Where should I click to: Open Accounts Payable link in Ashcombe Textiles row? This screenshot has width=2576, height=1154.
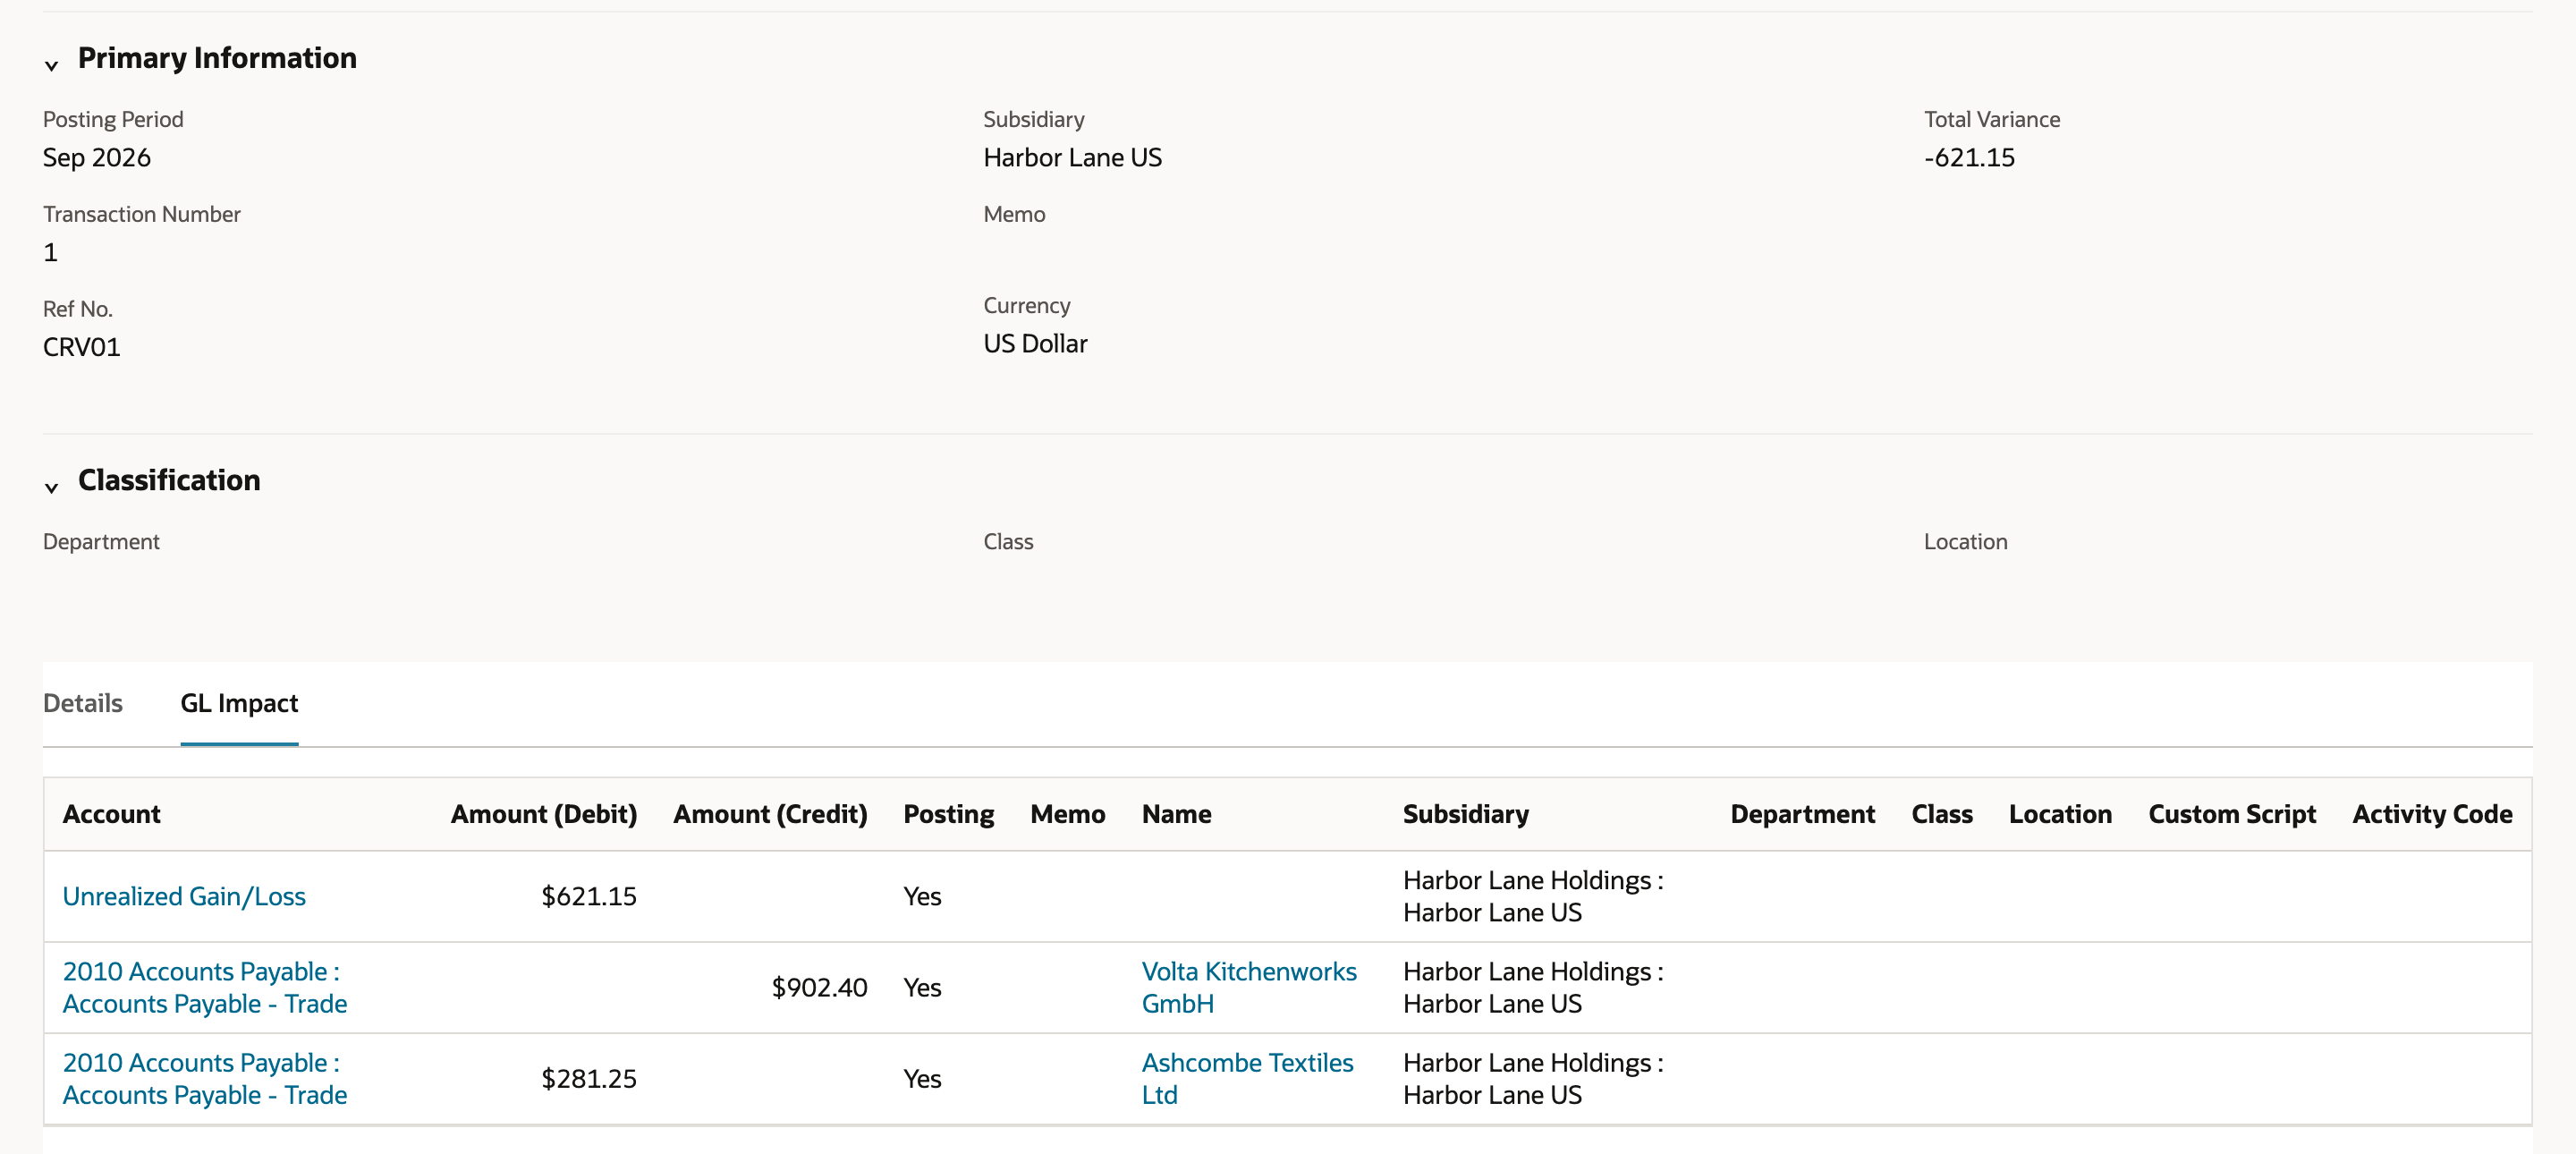click(205, 1078)
